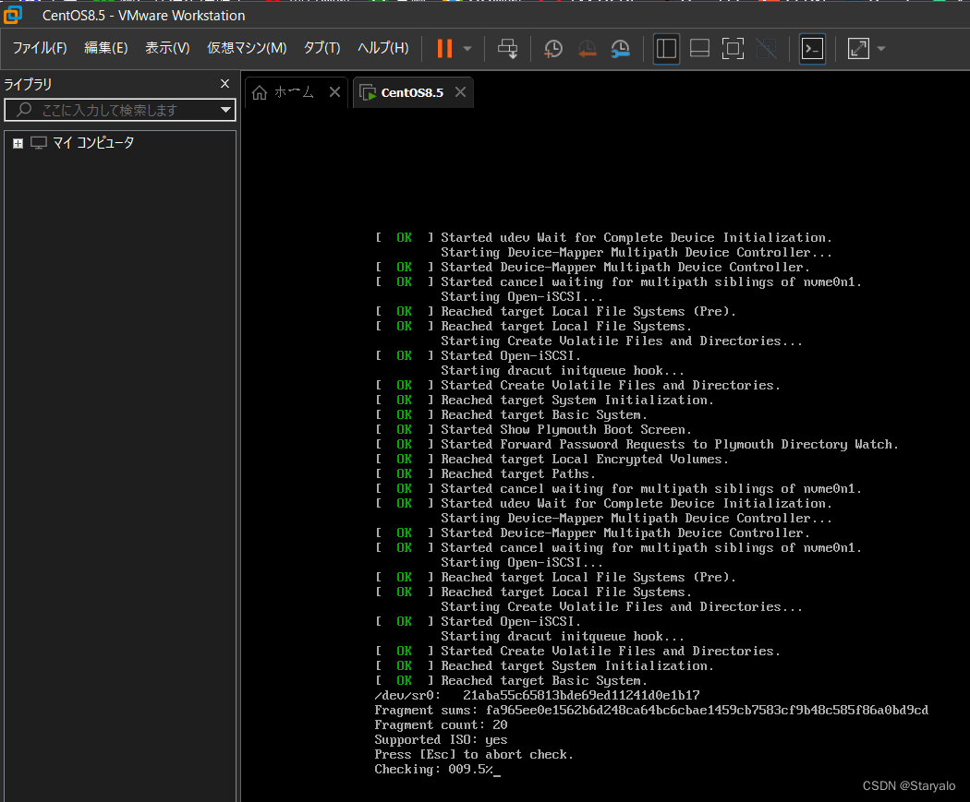Open the power options dropdown beside pause
The height and width of the screenshot is (802, 970).
[x=467, y=48]
